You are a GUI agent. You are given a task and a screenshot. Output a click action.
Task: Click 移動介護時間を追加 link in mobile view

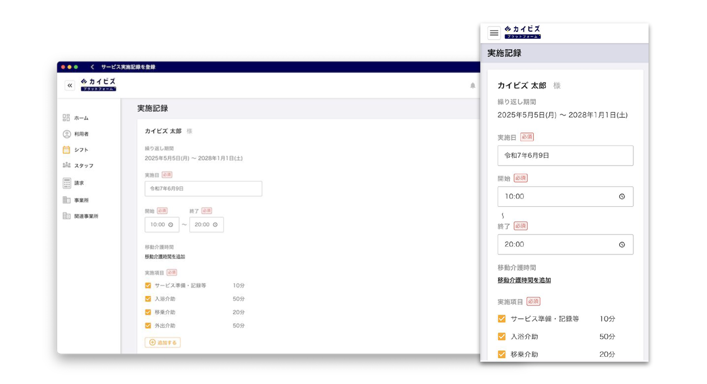coord(524,280)
